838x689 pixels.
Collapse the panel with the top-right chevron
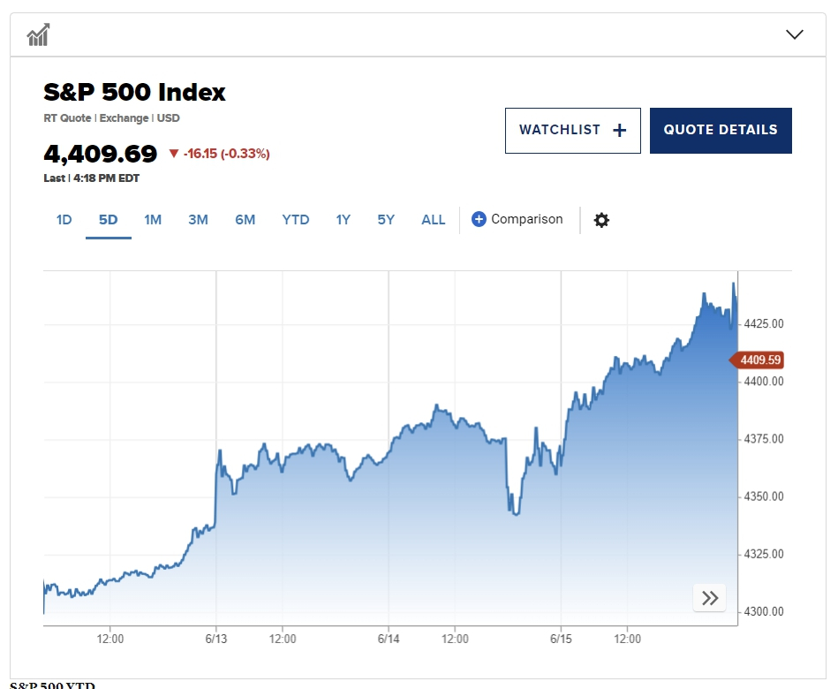[794, 35]
